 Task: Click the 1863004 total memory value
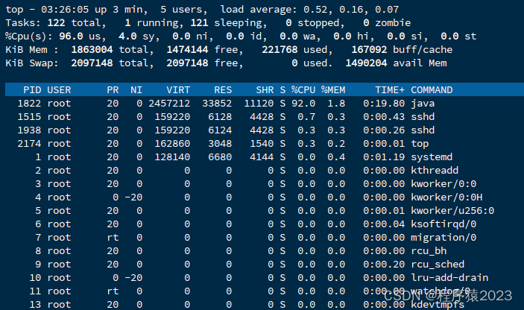tap(92, 49)
